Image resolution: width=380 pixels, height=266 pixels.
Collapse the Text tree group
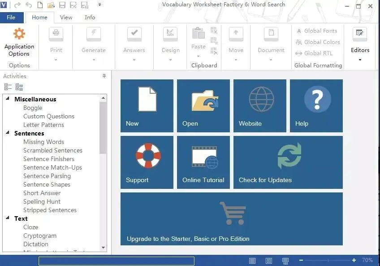8,218
